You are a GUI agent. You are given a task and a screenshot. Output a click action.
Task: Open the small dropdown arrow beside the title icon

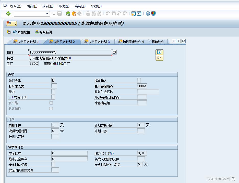point(15,23)
